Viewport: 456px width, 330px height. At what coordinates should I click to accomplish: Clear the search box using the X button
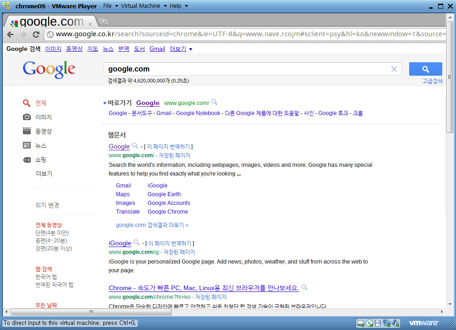coord(394,69)
